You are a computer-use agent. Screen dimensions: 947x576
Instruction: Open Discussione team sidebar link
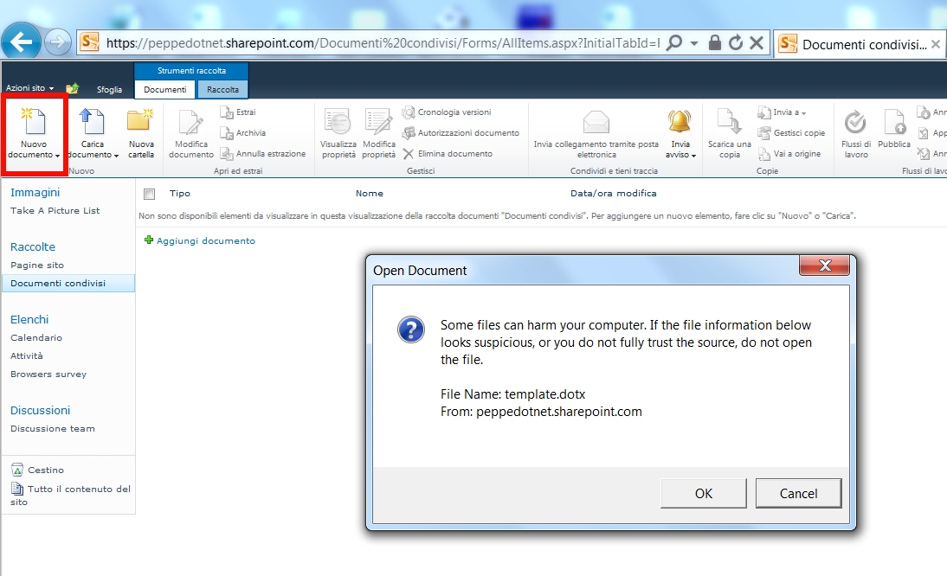[53, 428]
